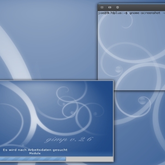Click the first terminal titlebar button with four-dot icon
The height and width of the screenshot is (165, 165).
coord(102,7)
